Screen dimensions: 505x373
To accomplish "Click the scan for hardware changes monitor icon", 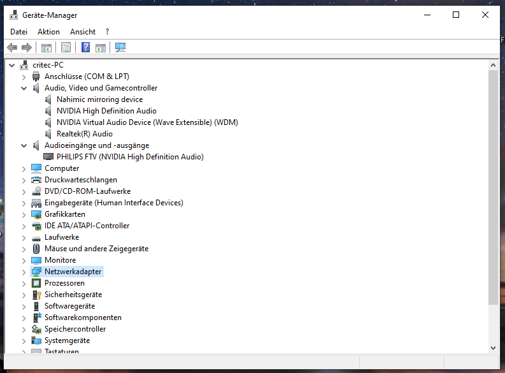I will click(x=120, y=47).
